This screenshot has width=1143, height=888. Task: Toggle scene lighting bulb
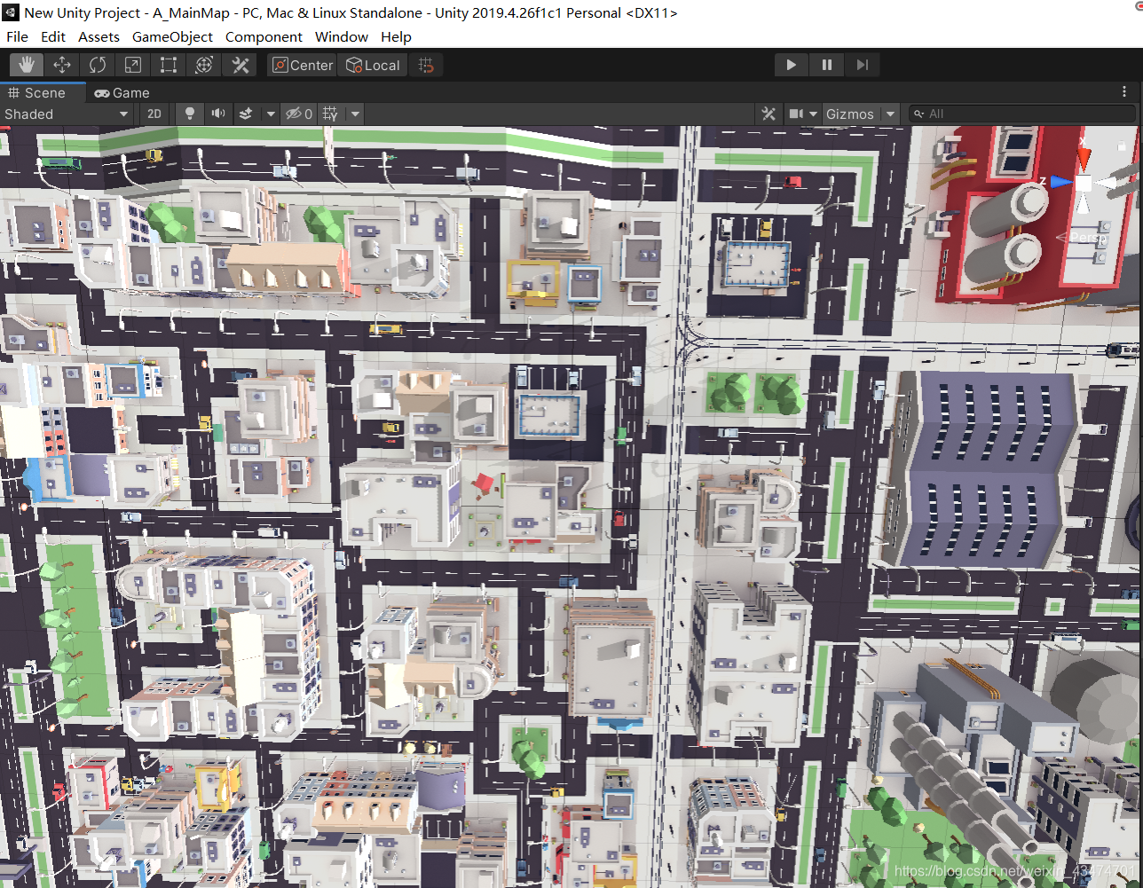coord(189,114)
